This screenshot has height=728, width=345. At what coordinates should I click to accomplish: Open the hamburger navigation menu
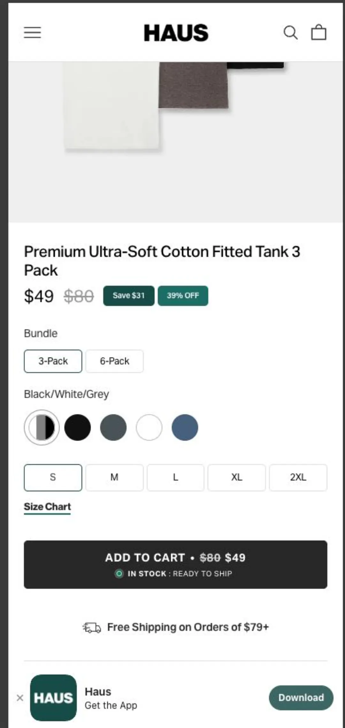coord(33,33)
